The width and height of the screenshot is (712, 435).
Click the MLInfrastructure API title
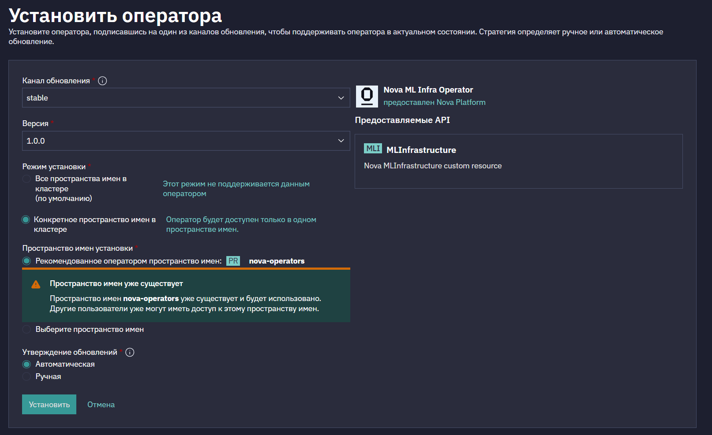[x=421, y=150]
